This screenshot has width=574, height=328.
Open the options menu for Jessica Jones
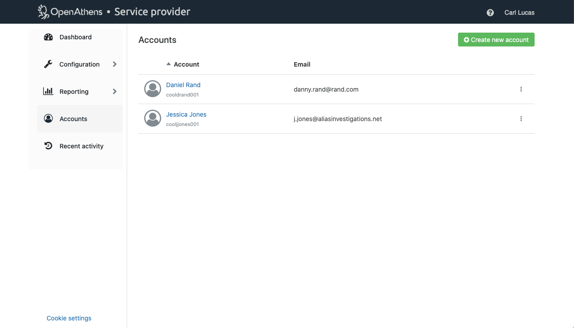click(x=521, y=119)
